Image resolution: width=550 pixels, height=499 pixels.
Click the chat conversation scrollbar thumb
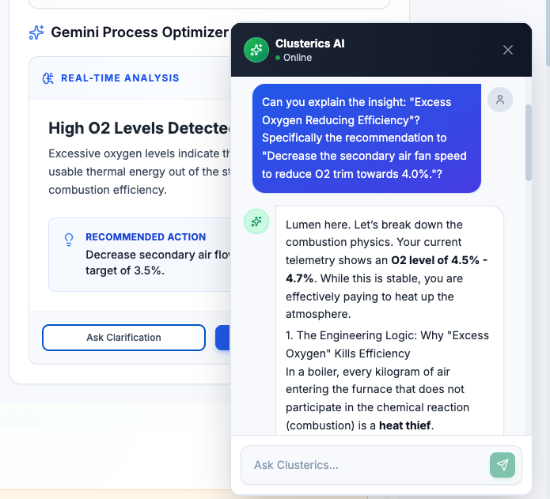529,142
